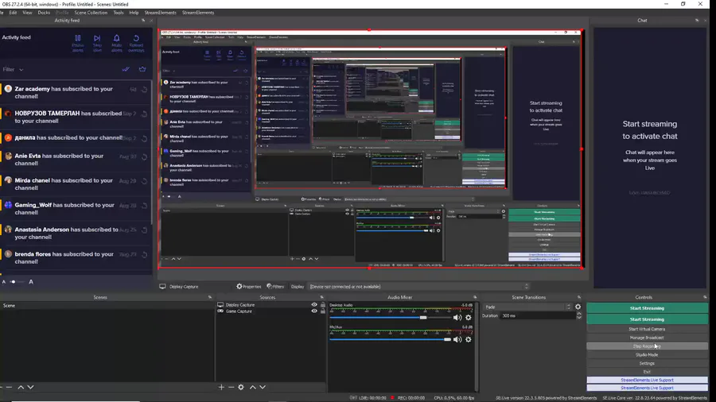Click Manage Broadcast button

(x=647, y=338)
